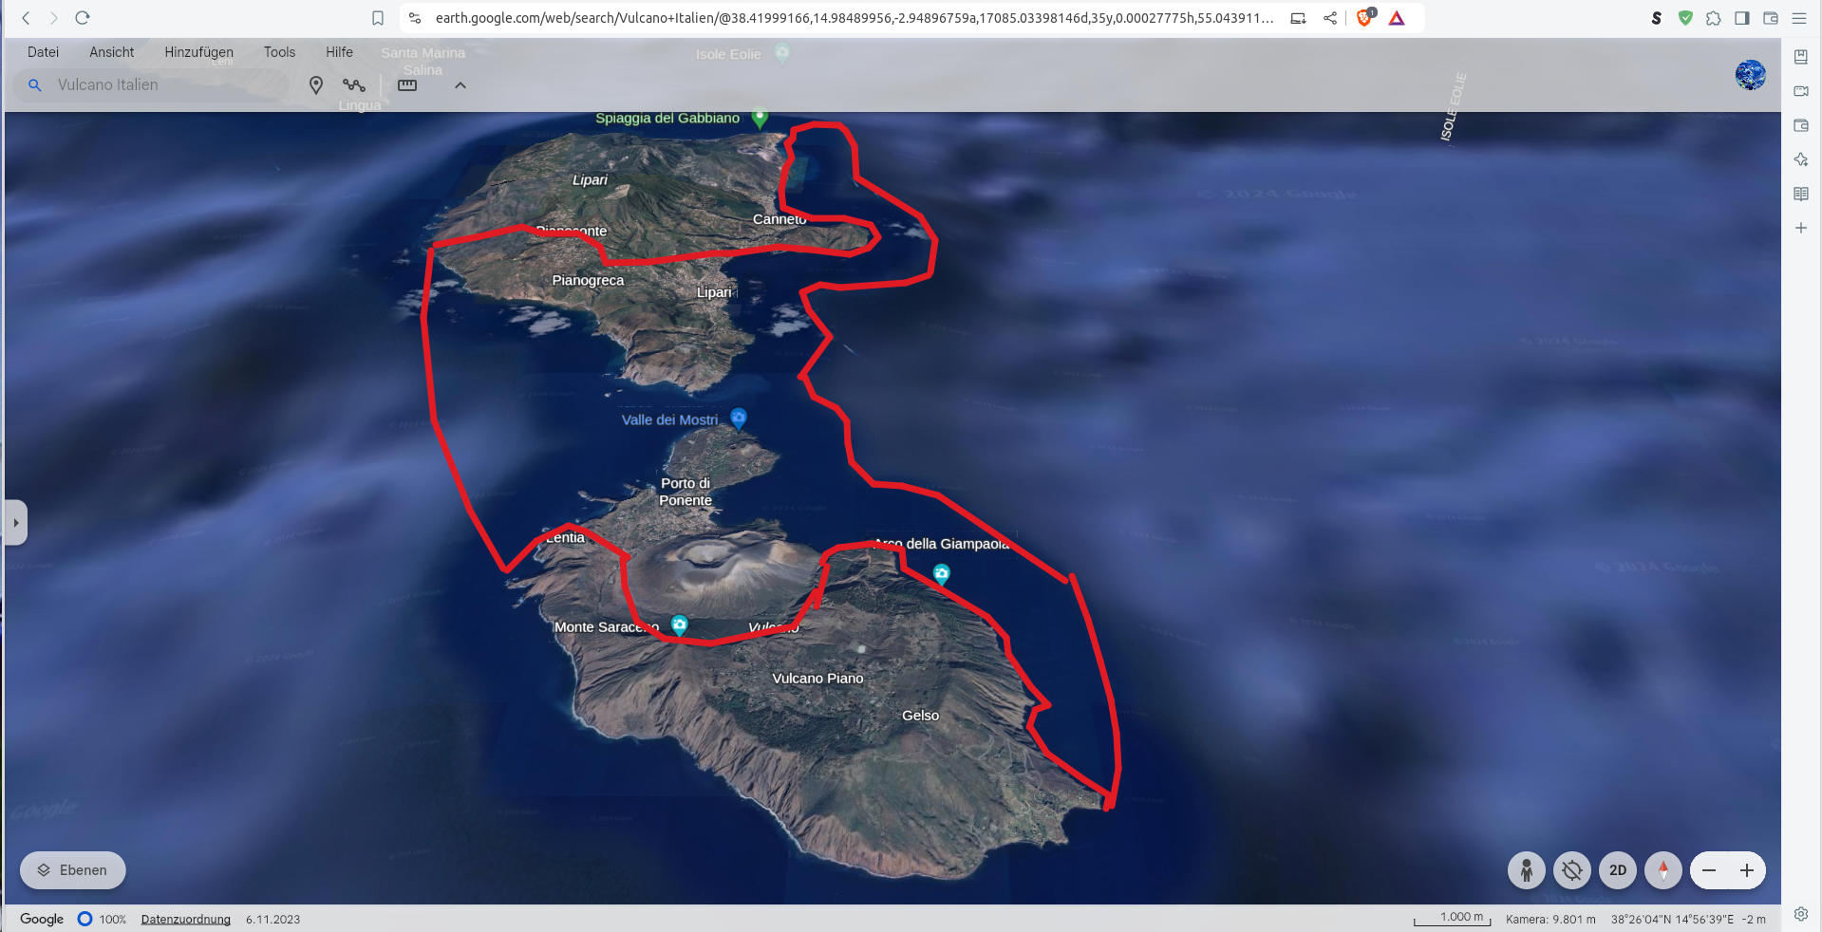Bookmark this page in the address bar
The width and height of the screenshot is (1822, 932).
click(x=378, y=18)
